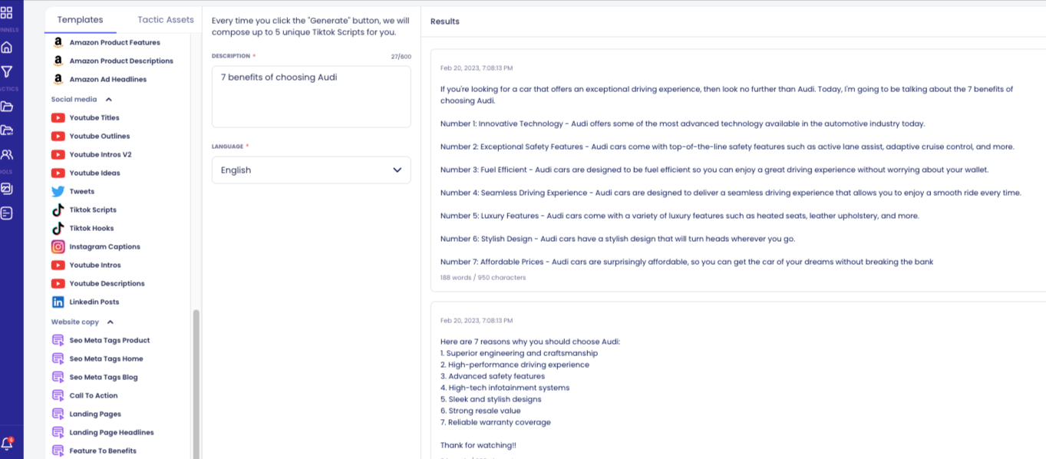Click the Seo Meta Tags Blog icon
1046x459 pixels.
[58, 377]
